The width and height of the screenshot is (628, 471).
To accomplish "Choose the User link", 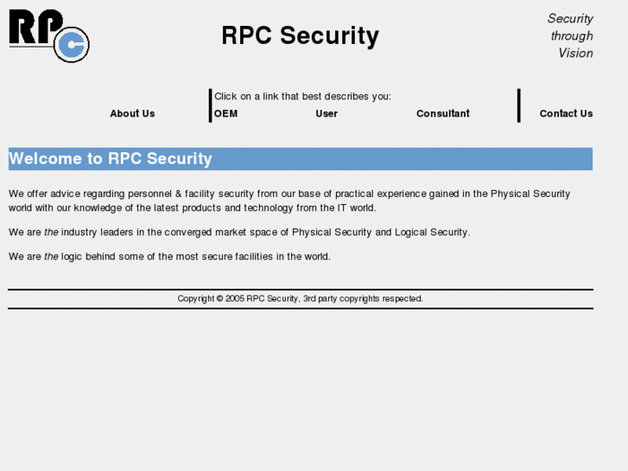I will [327, 113].
